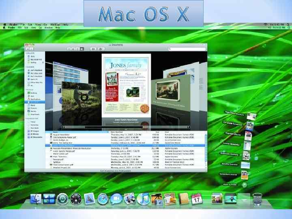Select Keynote Presentation American Revolution row
The height and width of the screenshot is (219, 292).
click(x=125, y=148)
